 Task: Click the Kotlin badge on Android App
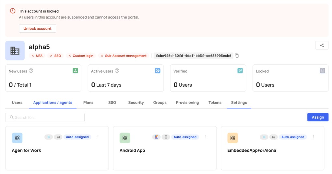(x=156, y=137)
